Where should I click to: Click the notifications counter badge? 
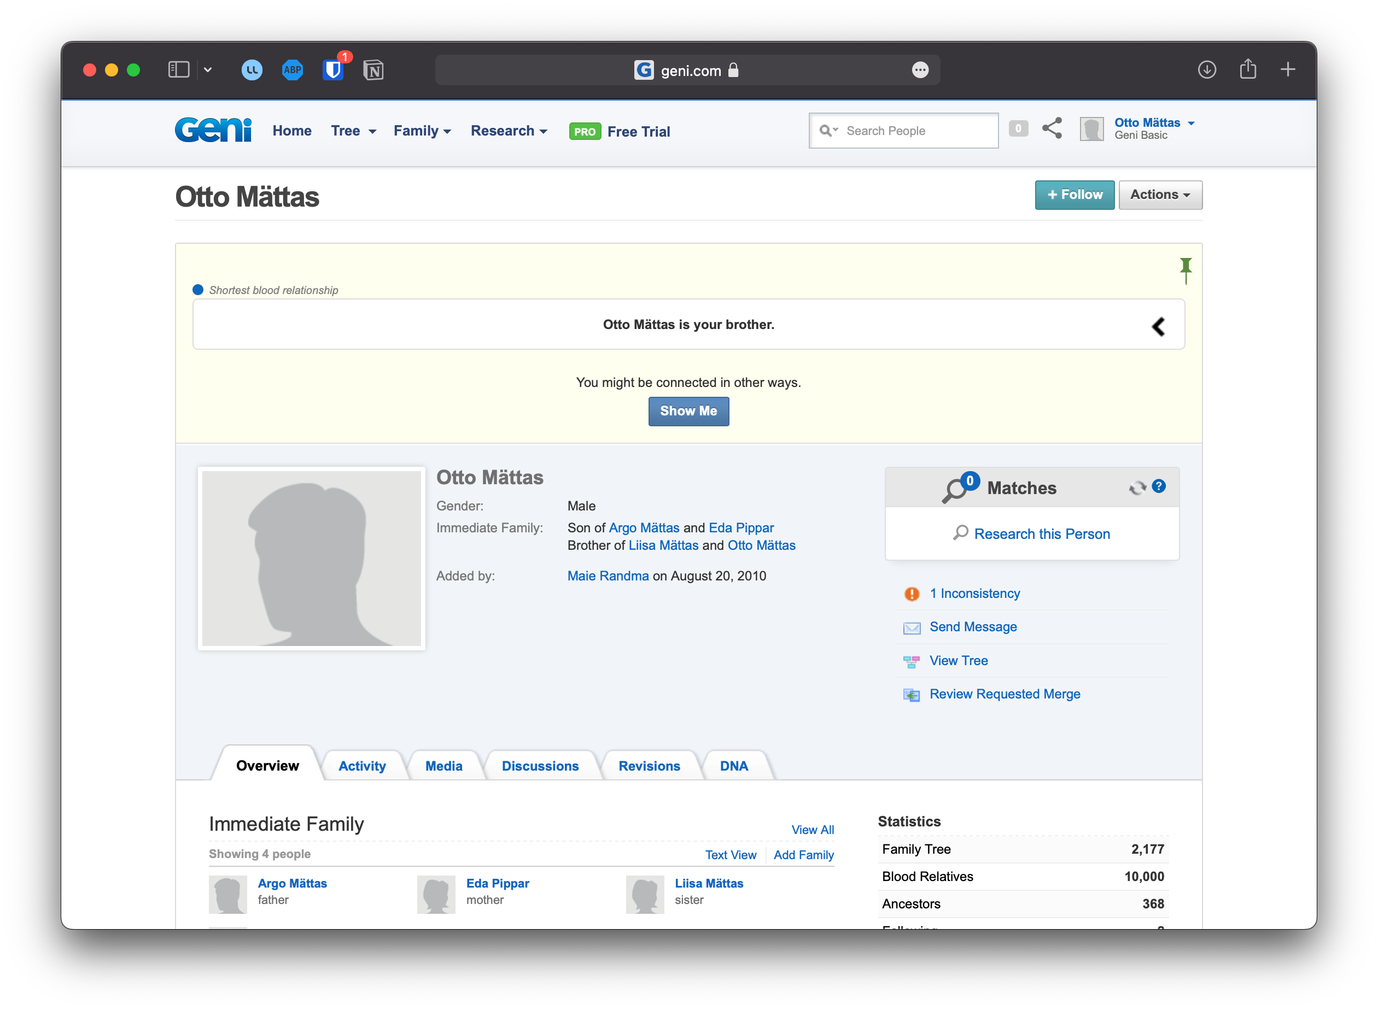(1018, 128)
